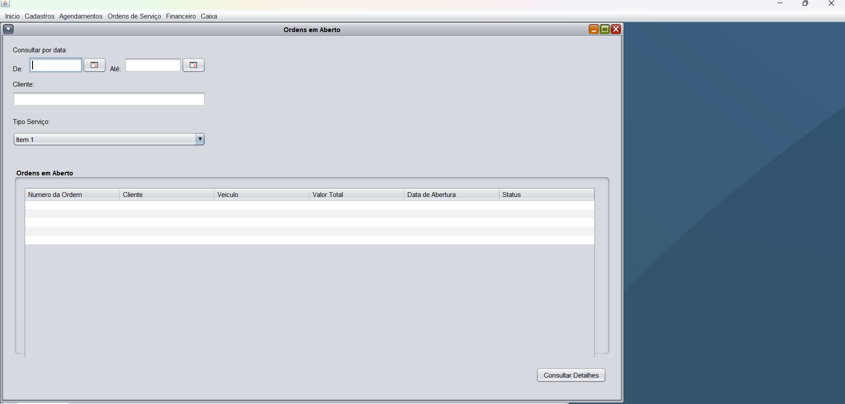Close the Ordens em Aberto internal window
The height and width of the screenshot is (404, 845).
616,29
